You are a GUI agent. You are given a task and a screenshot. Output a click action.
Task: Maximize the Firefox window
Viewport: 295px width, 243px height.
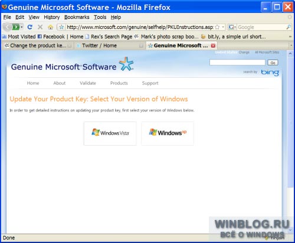tap(277, 7)
